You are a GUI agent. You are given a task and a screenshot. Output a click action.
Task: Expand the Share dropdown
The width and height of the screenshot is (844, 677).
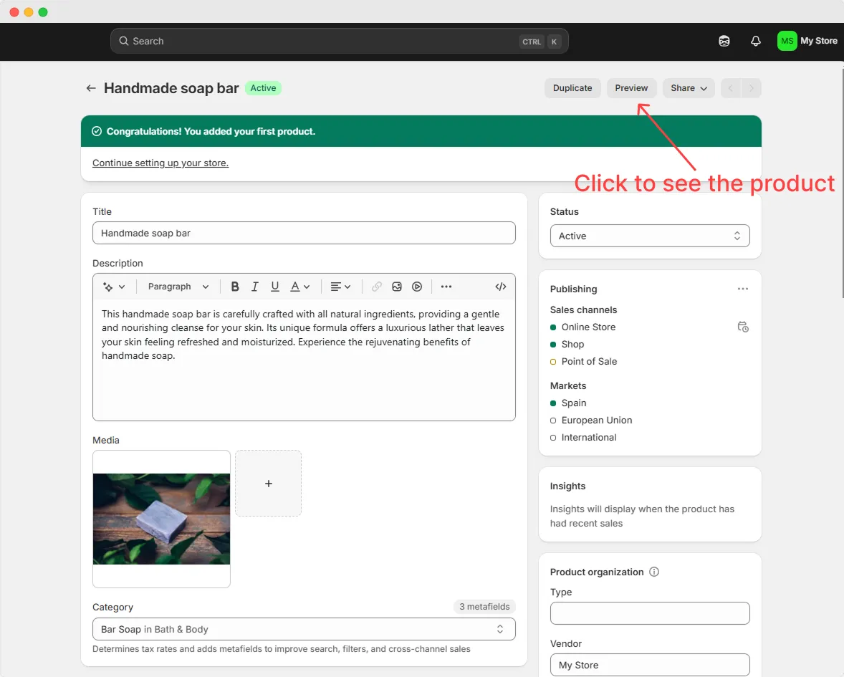tap(688, 87)
